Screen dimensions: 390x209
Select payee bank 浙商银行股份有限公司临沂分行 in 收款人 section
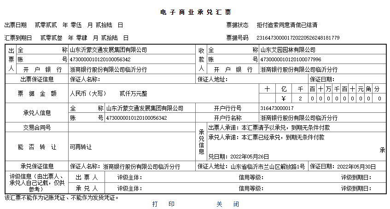[299, 70]
